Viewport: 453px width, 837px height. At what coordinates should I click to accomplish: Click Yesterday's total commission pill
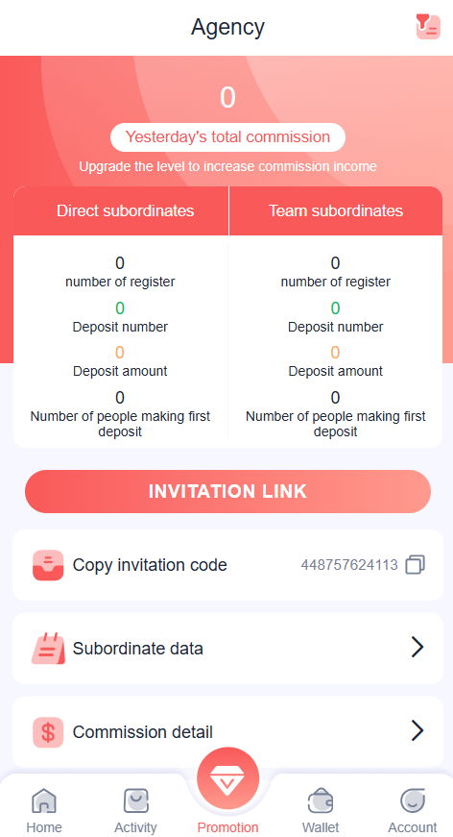[x=227, y=137]
